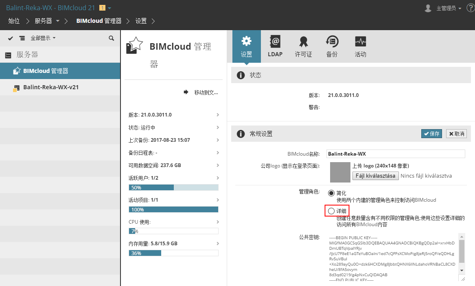
Task: Click the list view icon in sidebar
Action: click(x=22, y=38)
